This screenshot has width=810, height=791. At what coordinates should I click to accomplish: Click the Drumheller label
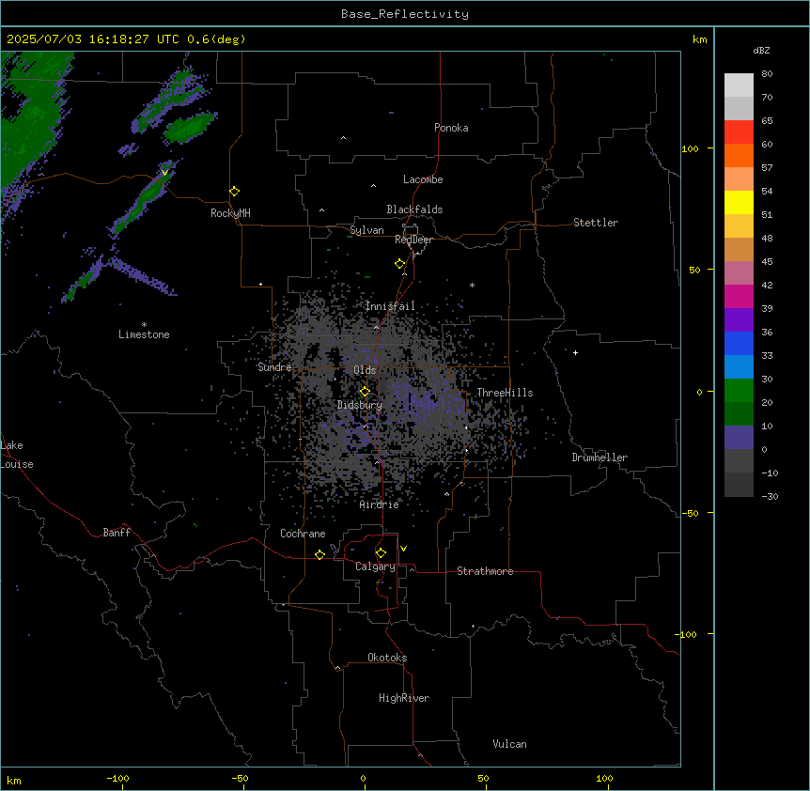[x=600, y=458]
